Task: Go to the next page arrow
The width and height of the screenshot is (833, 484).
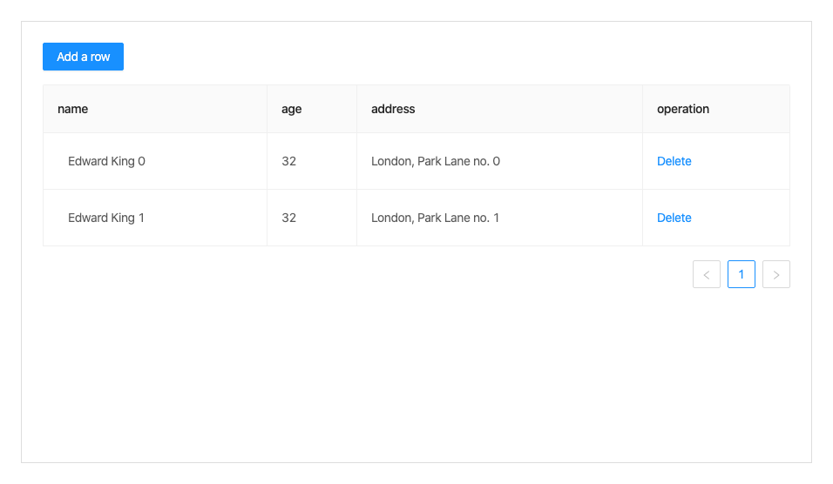Action: [x=776, y=274]
